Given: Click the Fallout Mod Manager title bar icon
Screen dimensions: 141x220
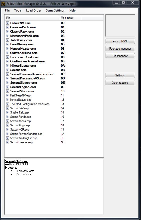Looking at the screenshot, I should click(3, 4).
